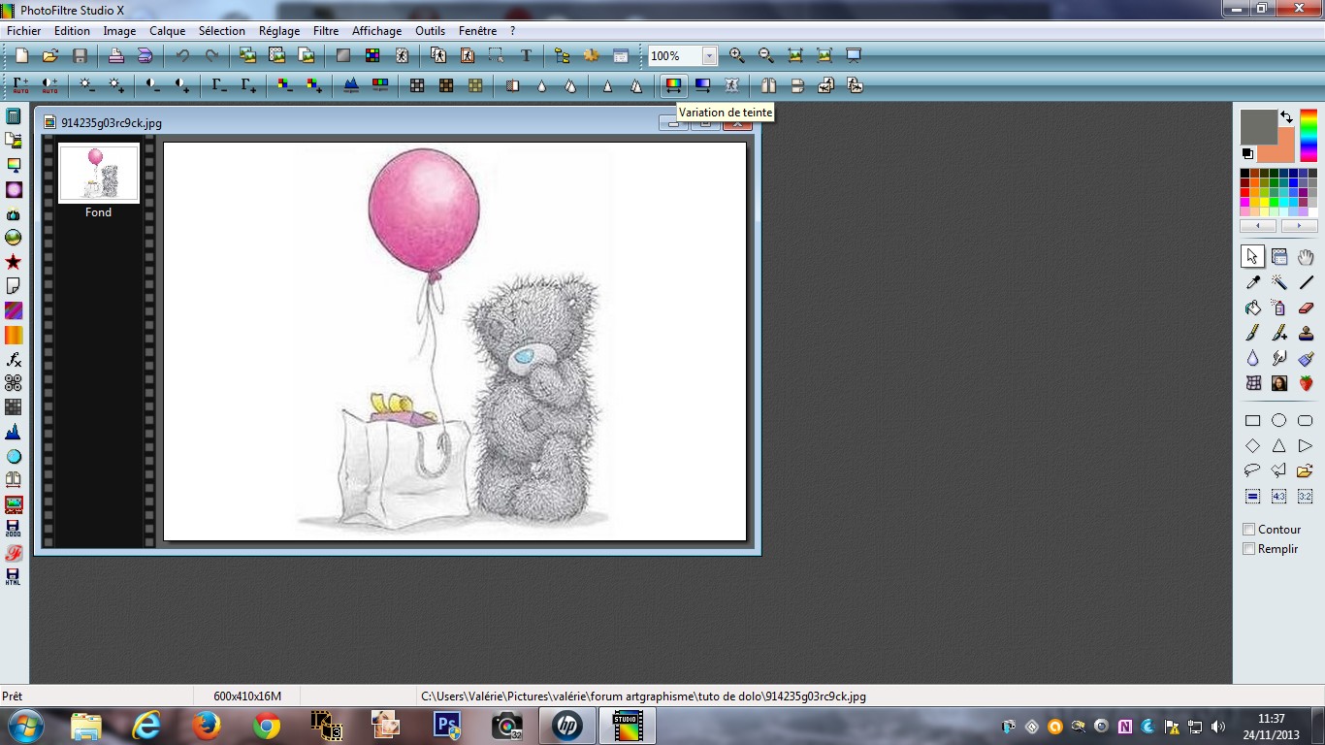Insert text using the T tool icon
Image resolution: width=1325 pixels, height=745 pixels.
[x=526, y=56]
